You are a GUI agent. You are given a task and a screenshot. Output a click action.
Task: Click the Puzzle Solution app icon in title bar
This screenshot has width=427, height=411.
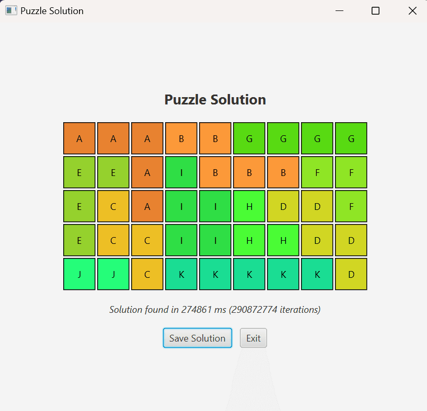[10, 10]
